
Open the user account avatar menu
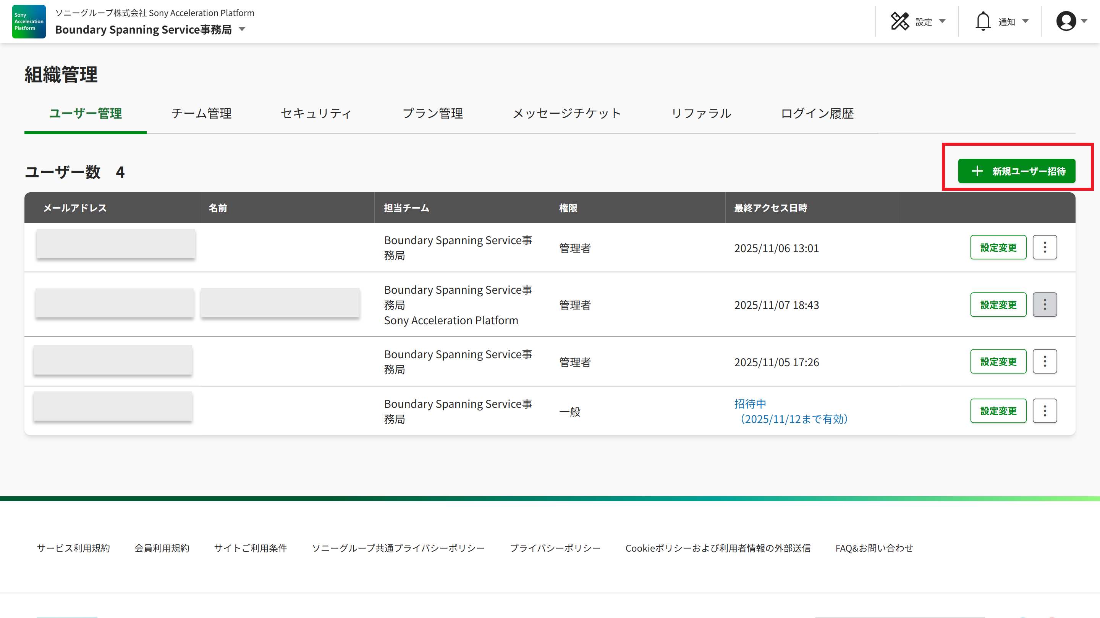(1066, 21)
